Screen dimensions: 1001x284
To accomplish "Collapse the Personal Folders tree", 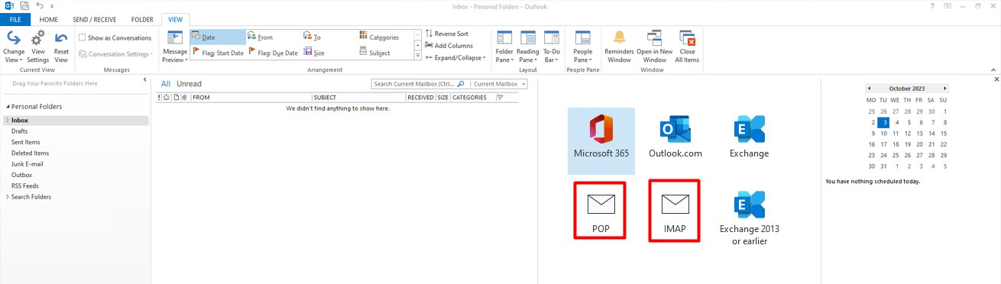I will (8, 107).
